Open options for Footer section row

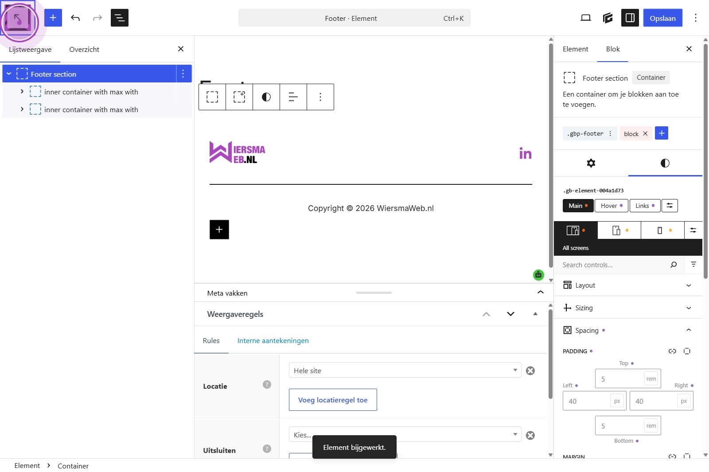coord(183,74)
